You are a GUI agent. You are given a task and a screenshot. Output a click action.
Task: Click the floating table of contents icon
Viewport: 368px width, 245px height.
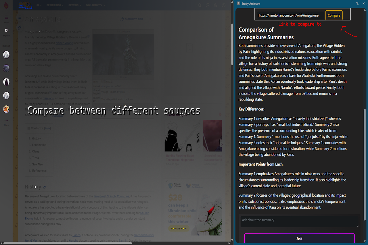click(20, 18)
